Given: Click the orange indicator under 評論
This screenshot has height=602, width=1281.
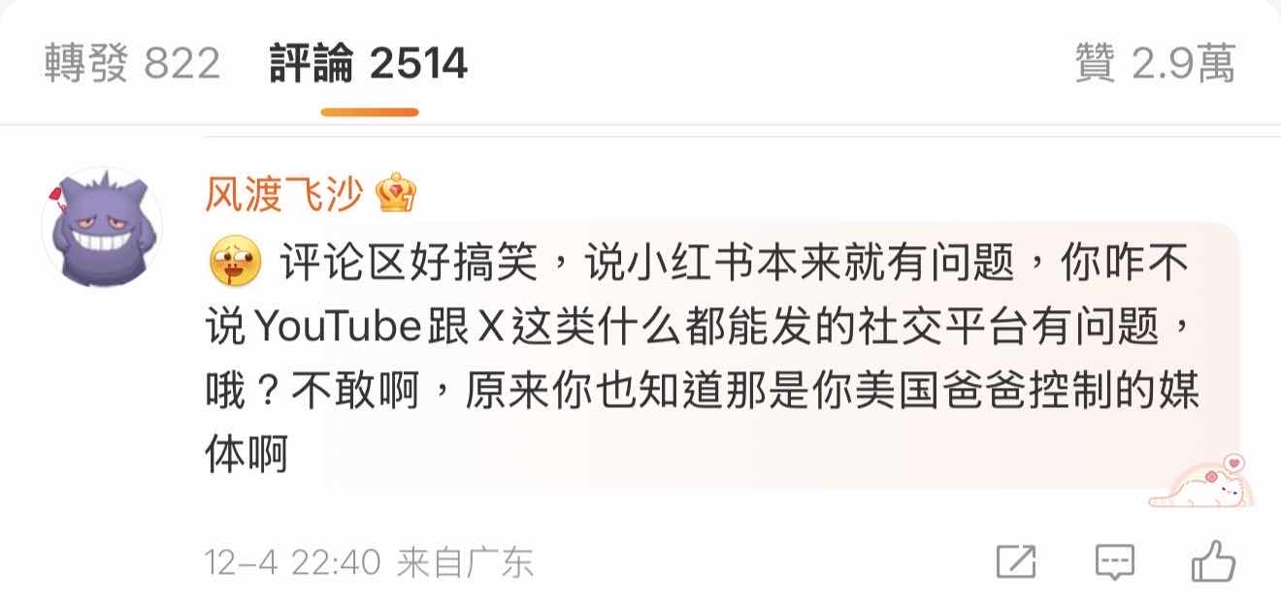Looking at the screenshot, I should point(370,112).
